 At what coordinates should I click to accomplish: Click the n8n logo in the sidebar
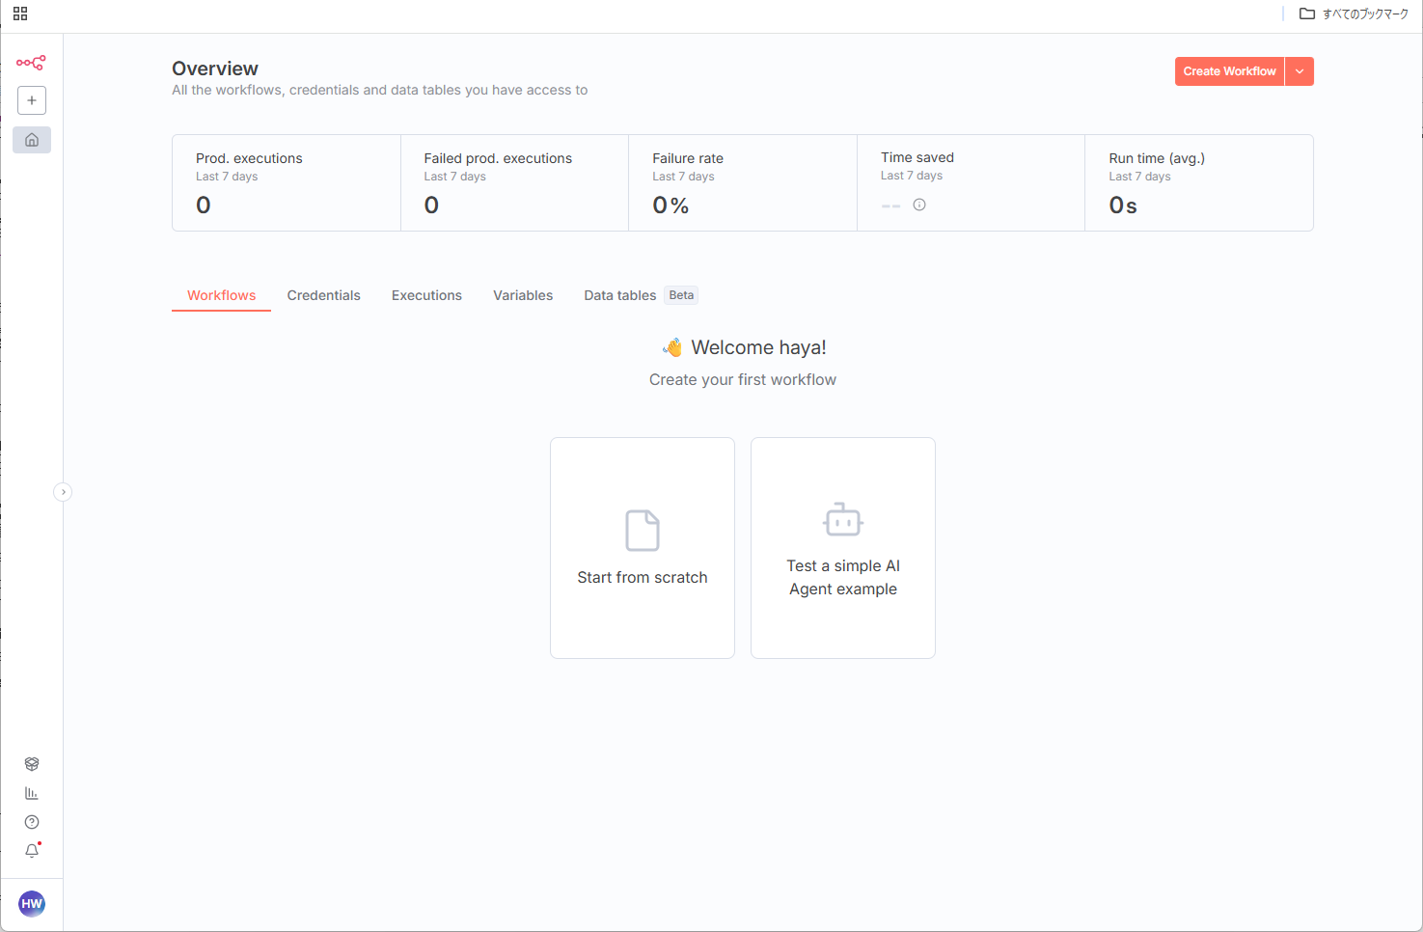(x=31, y=63)
